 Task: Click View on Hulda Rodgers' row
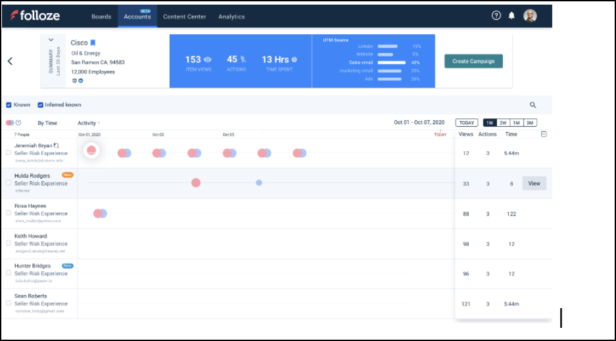534,183
